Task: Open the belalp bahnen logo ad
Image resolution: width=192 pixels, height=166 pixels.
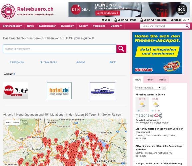Action: point(16,91)
